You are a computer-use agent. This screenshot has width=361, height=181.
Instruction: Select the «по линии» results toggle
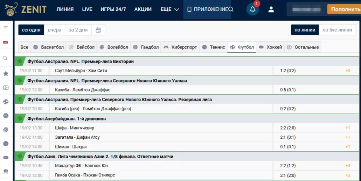click(305, 30)
